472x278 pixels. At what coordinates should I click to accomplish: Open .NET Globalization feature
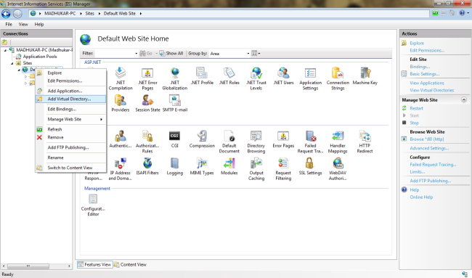coord(174,78)
